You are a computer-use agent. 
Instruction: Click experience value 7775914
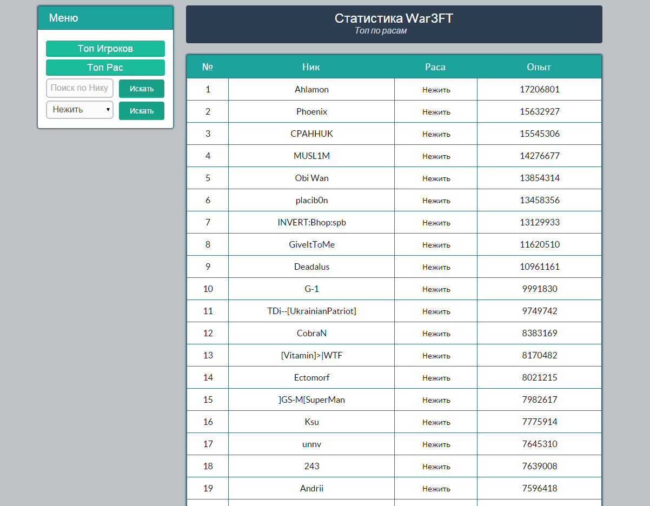pos(540,422)
